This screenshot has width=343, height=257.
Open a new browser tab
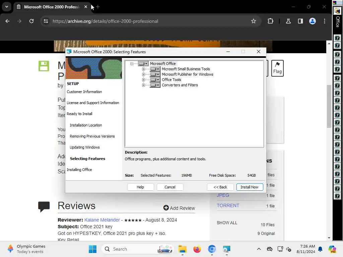click(x=98, y=7)
